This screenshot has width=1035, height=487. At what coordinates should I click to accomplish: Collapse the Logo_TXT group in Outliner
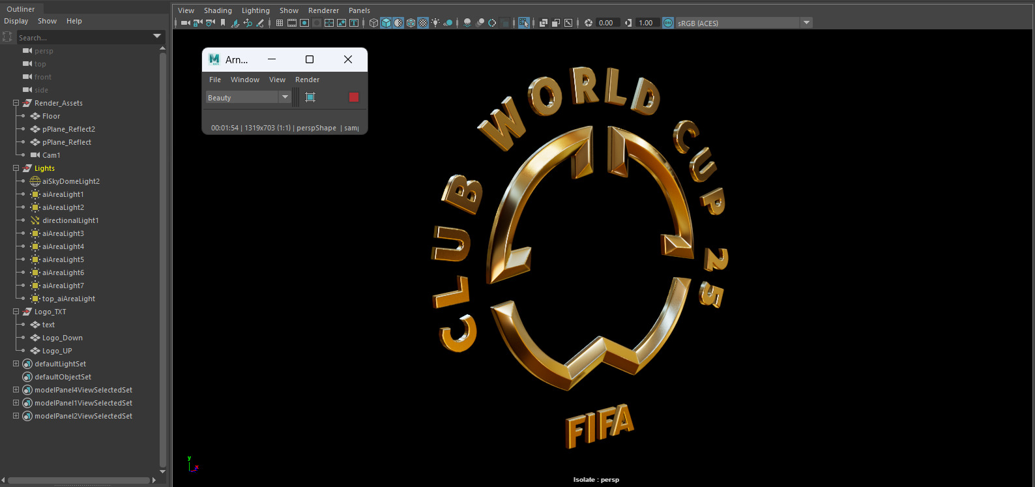(x=16, y=312)
